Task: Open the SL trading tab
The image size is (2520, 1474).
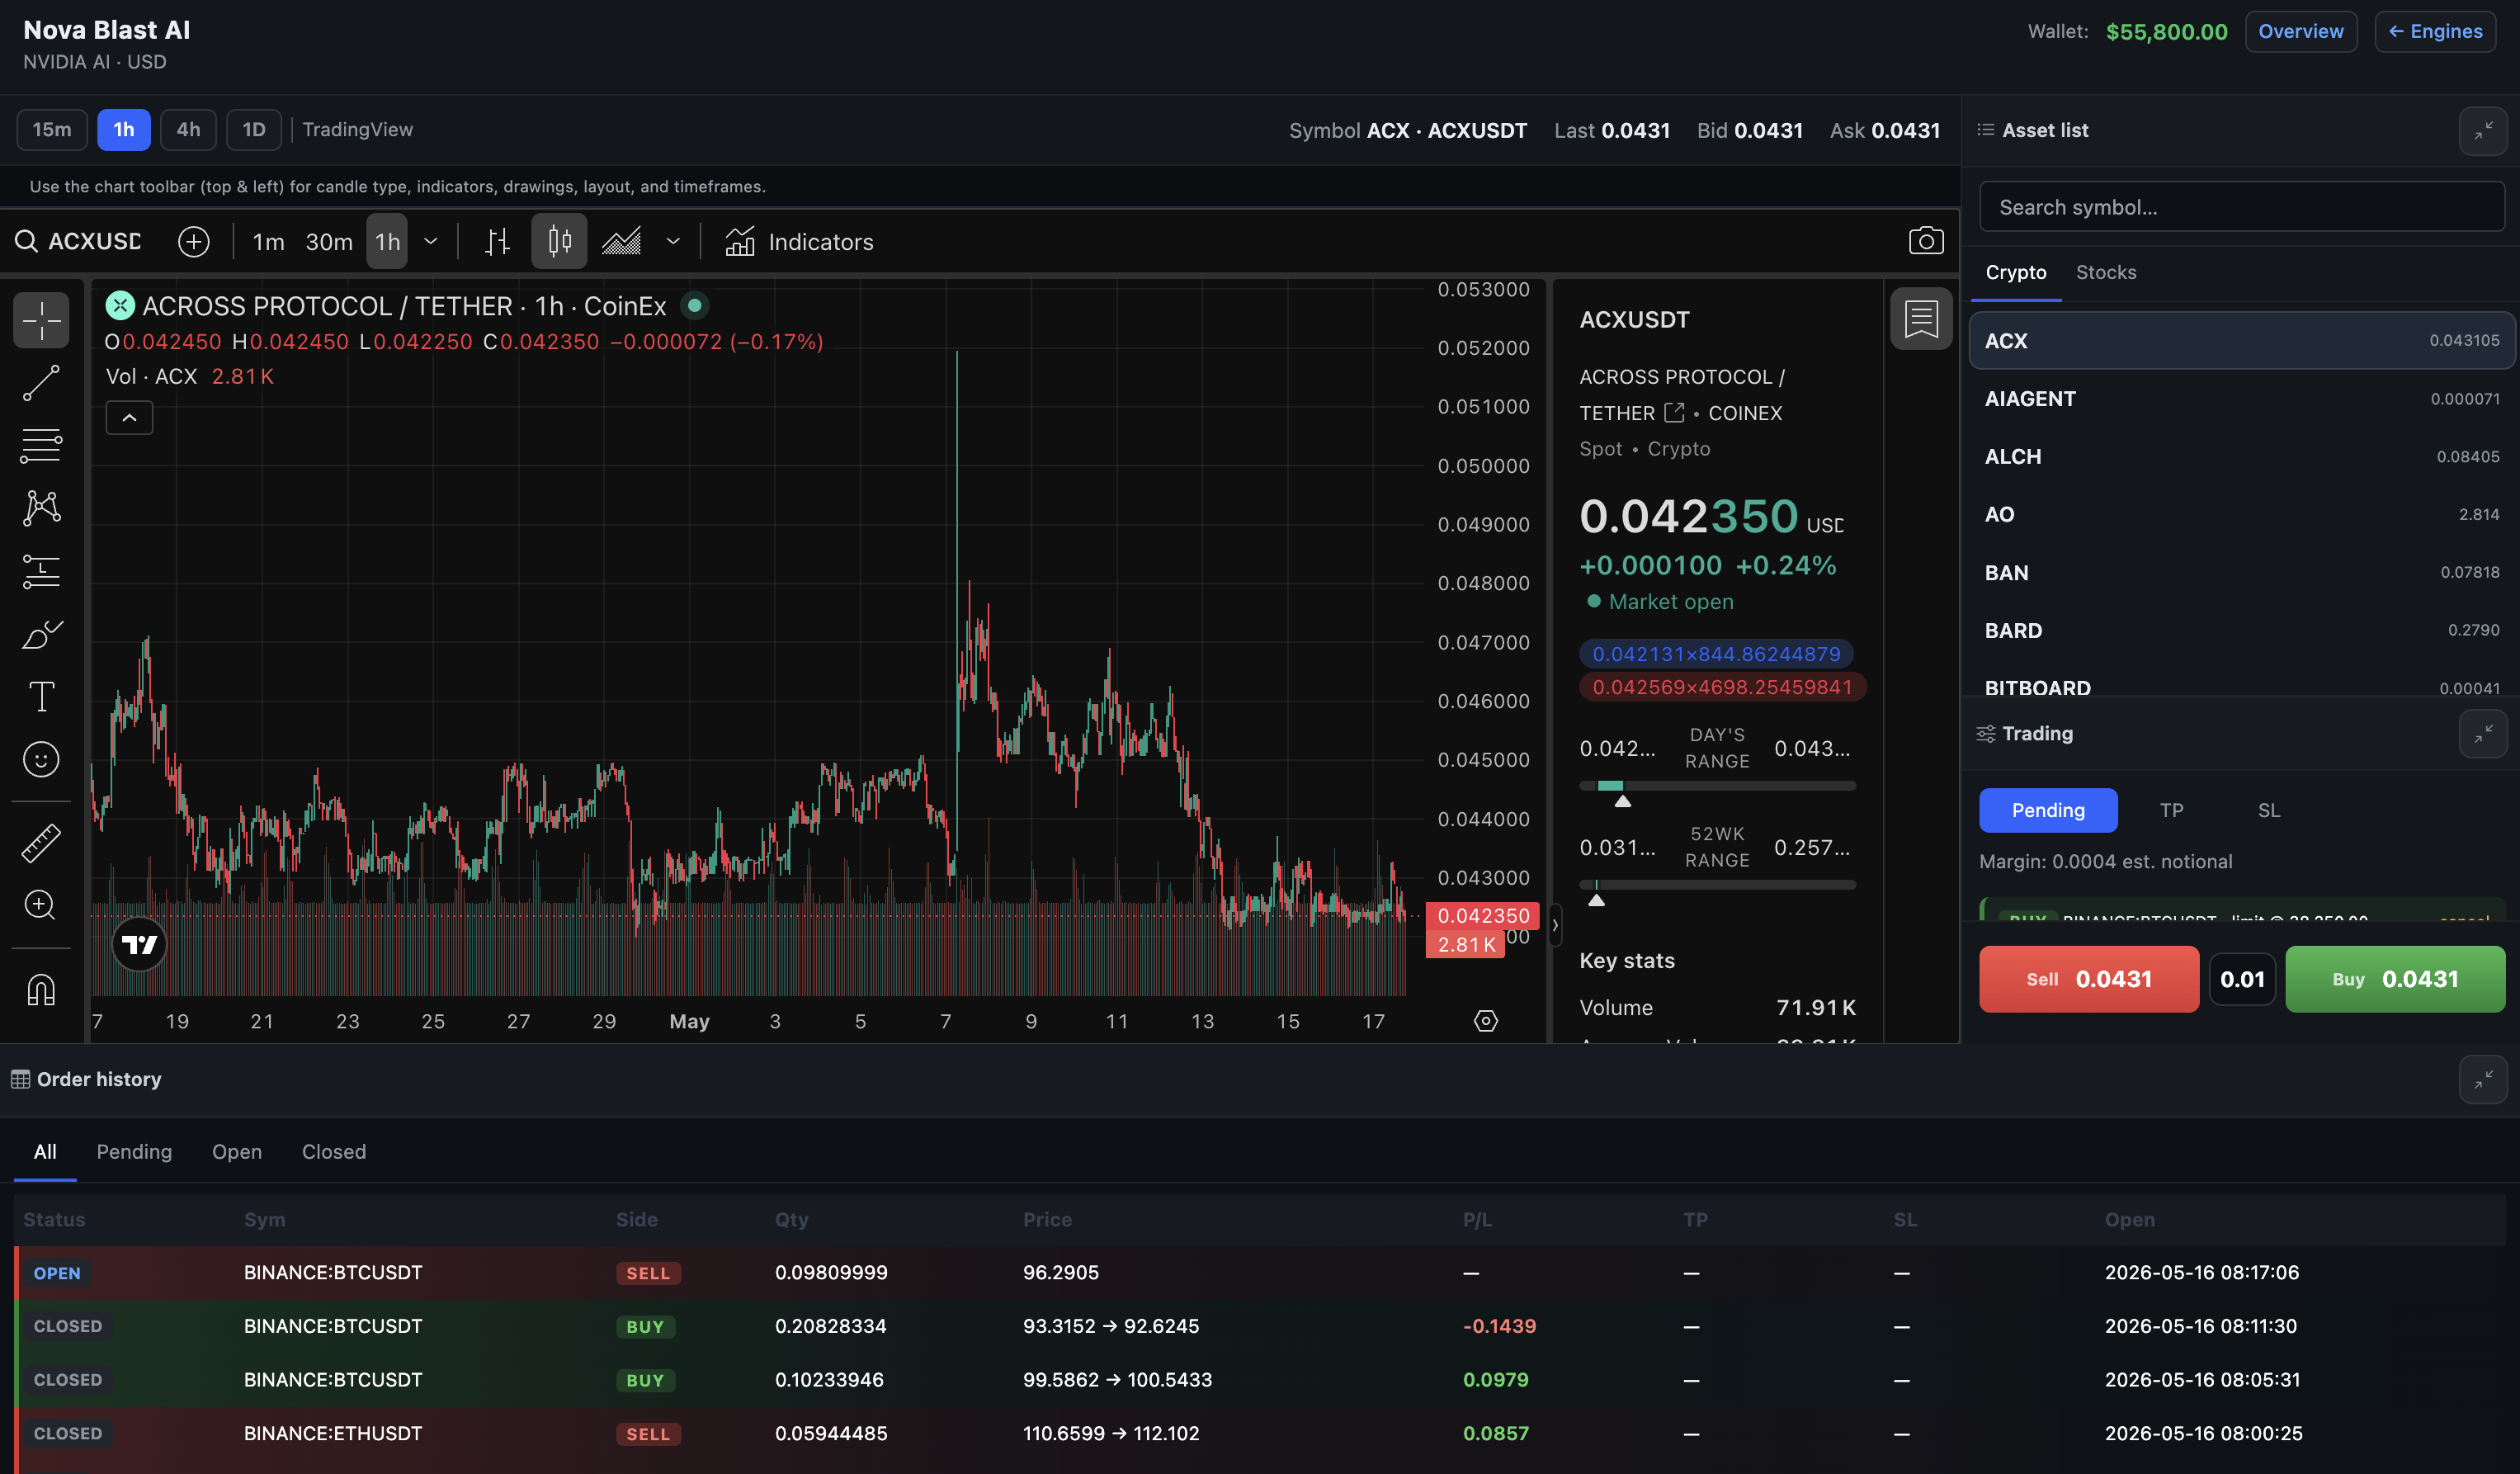Action: coord(2268,810)
